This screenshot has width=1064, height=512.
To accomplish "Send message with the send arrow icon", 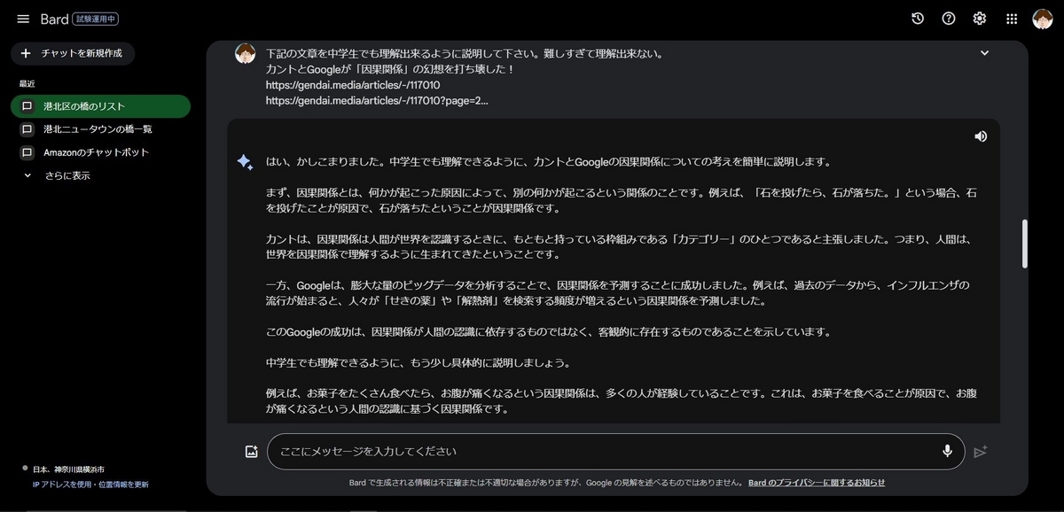I will [980, 452].
